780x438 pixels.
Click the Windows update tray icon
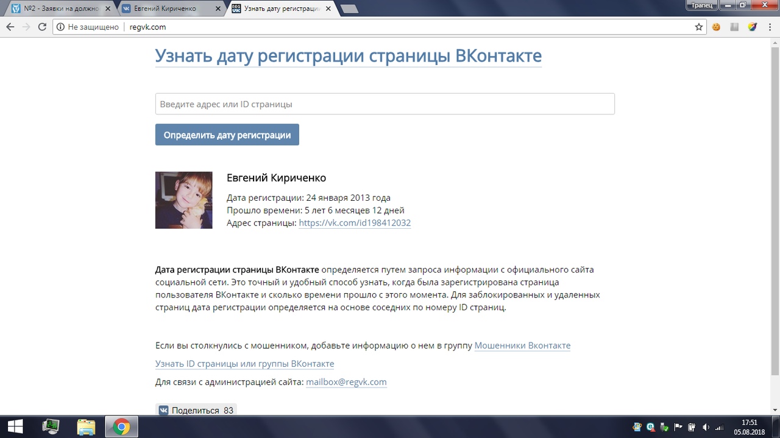637,427
